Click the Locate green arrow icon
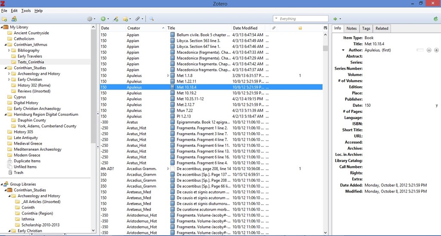 pyautogui.click(x=336, y=19)
